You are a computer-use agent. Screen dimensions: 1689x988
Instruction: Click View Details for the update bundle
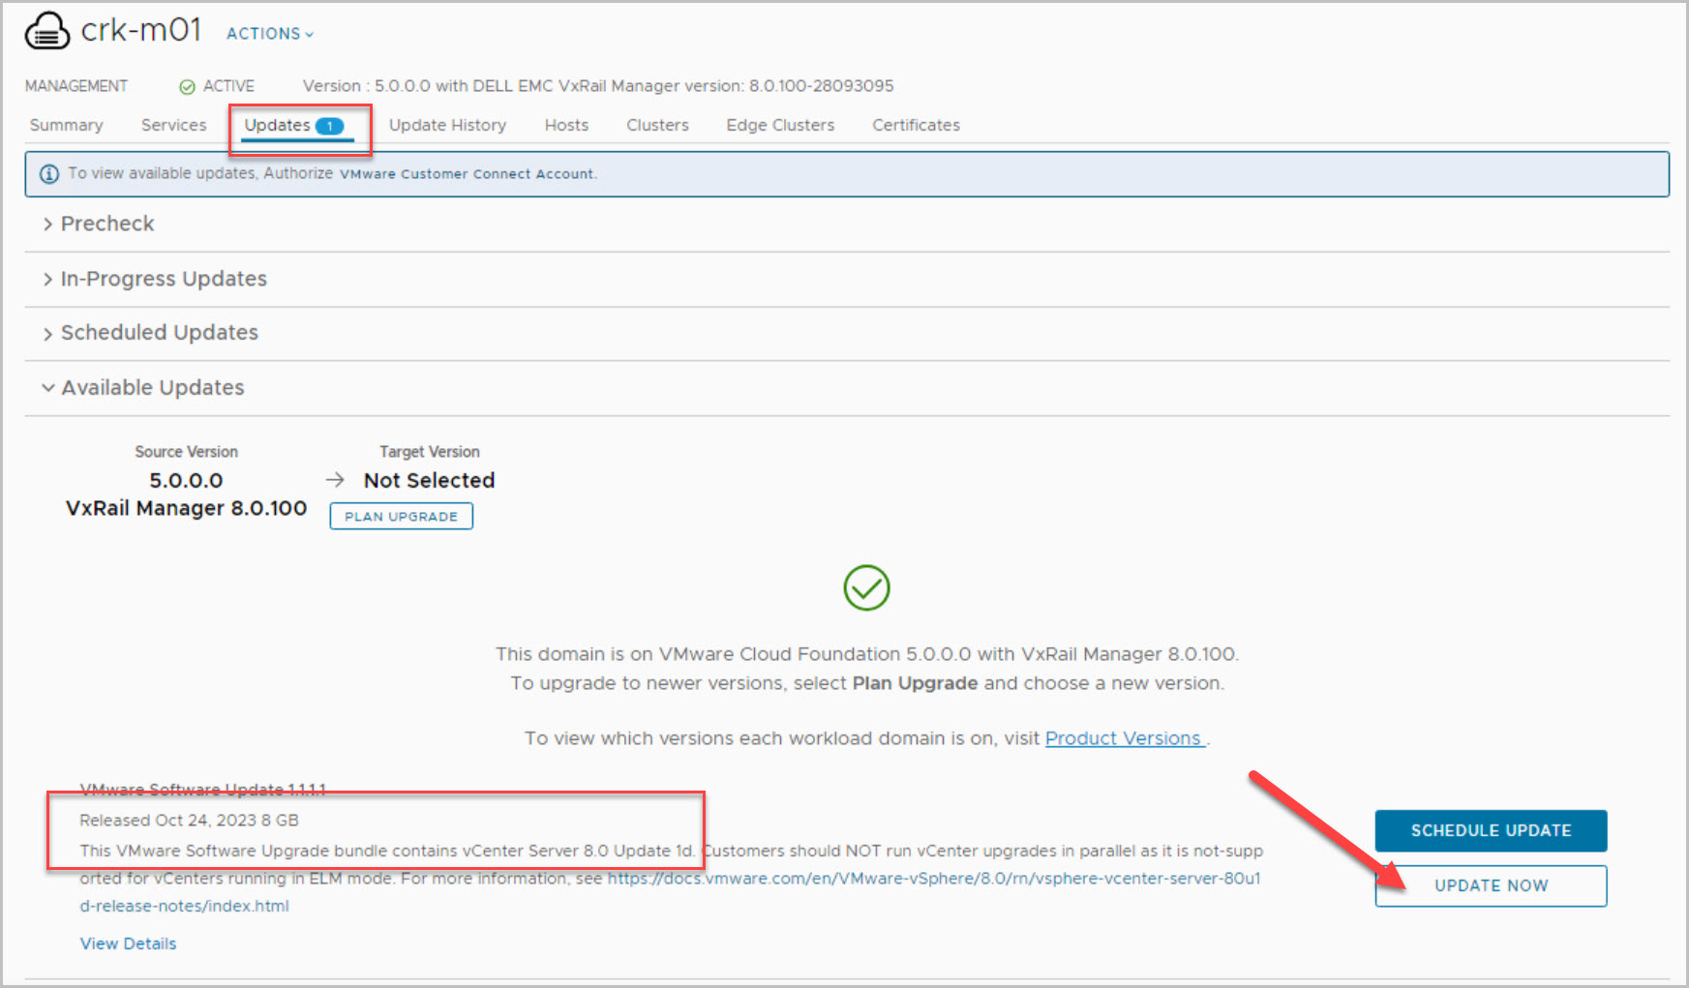click(x=128, y=943)
